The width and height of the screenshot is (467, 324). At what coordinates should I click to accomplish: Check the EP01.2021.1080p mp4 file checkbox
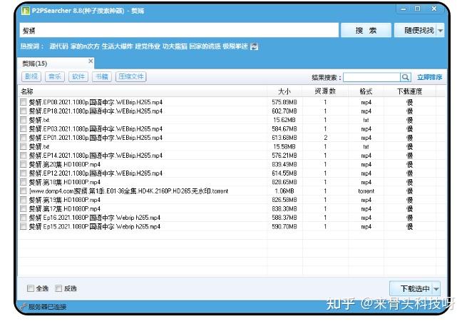[x=24, y=138]
